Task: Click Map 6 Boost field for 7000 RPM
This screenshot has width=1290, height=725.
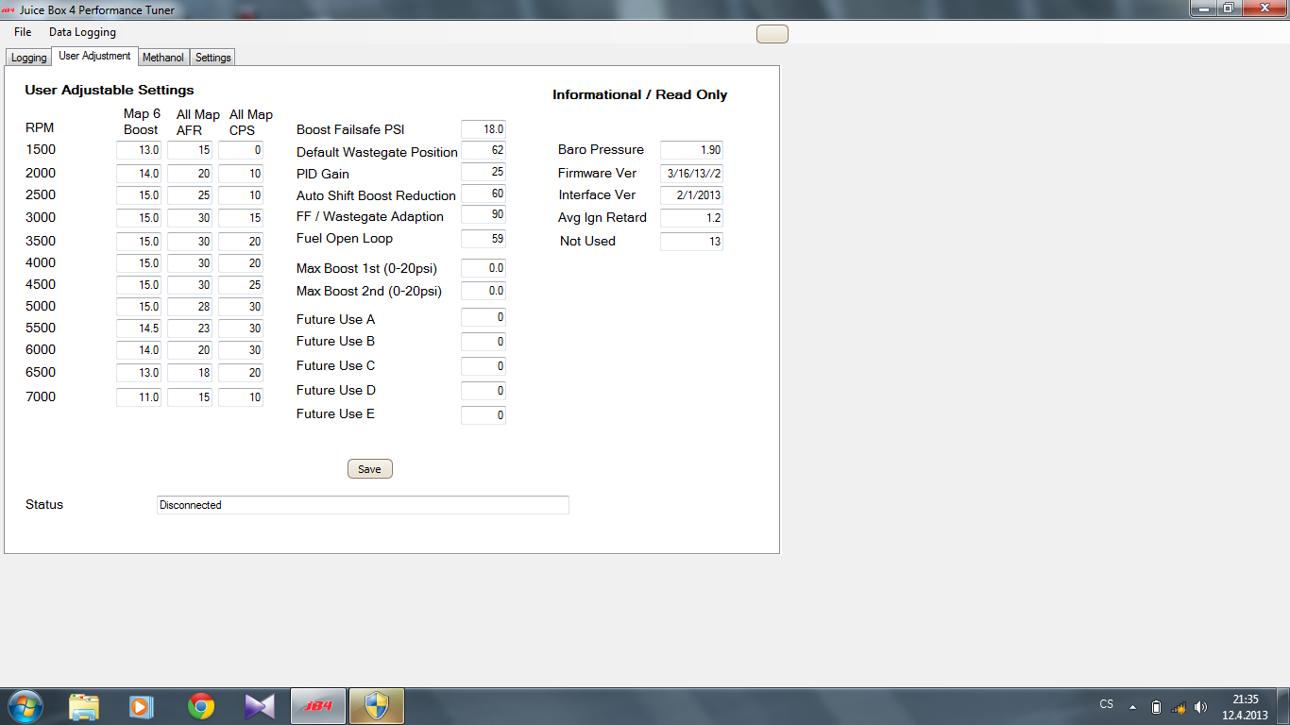Action: 139,397
